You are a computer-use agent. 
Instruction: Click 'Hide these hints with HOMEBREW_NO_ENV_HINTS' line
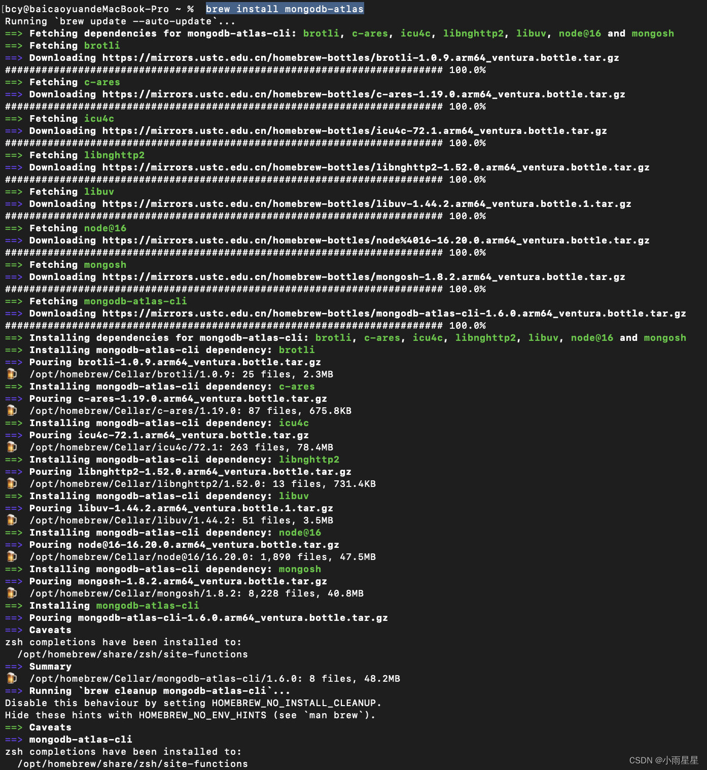click(x=190, y=715)
